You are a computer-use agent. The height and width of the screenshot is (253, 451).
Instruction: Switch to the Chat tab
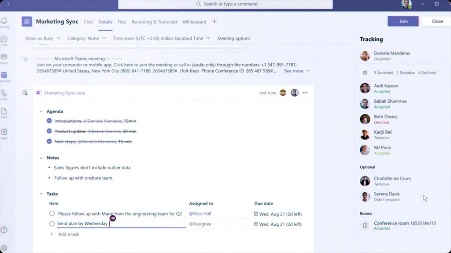88,22
